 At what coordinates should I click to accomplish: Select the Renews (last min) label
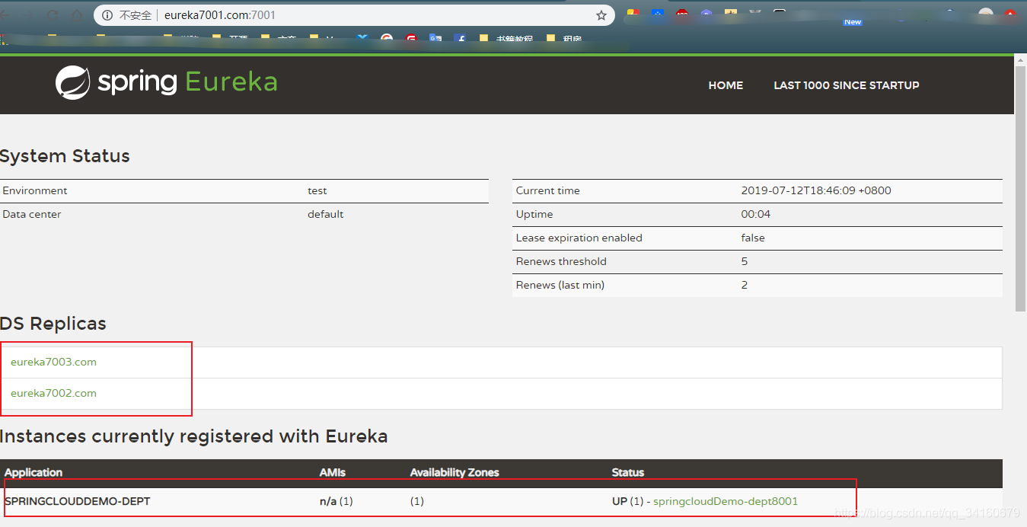560,285
